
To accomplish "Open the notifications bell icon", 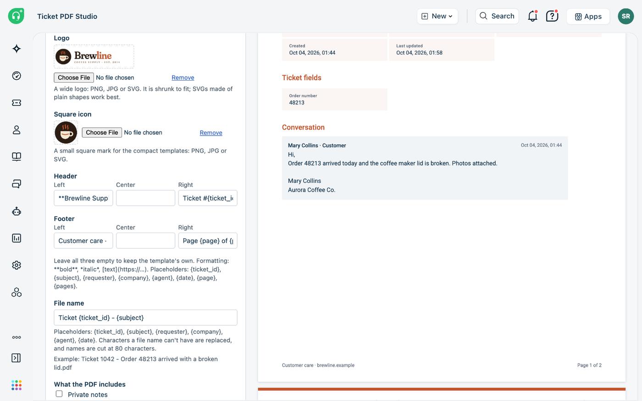I will [x=532, y=16].
